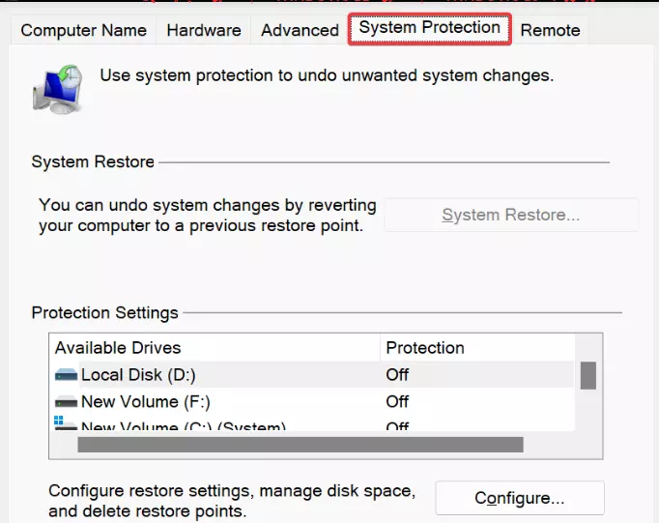This screenshot has height=523, width=659.
Task: Click the Off status for Local Disk (D:)
Action: pos(397,374)
